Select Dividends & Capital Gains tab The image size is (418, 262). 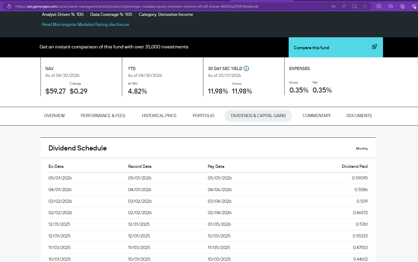pos(258,116)
